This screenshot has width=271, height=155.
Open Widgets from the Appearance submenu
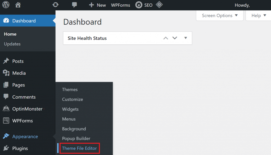point(70,109)
